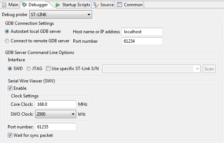The width and height of the screenshot is (224, 143).
Task: Click the Main tab document icon
Action: click(x=4, y=5)
